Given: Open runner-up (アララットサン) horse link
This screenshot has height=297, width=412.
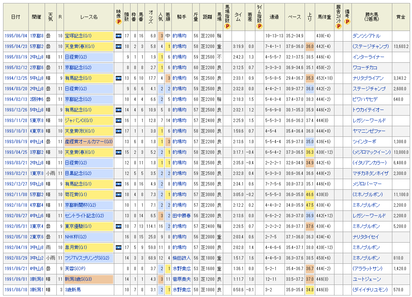Looking at the screenshot, I should pyautogui.click(x=367, y=269).
